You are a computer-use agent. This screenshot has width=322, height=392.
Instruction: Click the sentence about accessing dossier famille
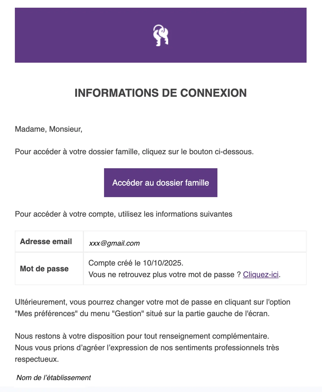point(134,152)
